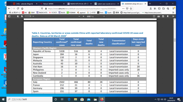183x102 pixels.
Task: Open a new browser tab
Action: 150,4
